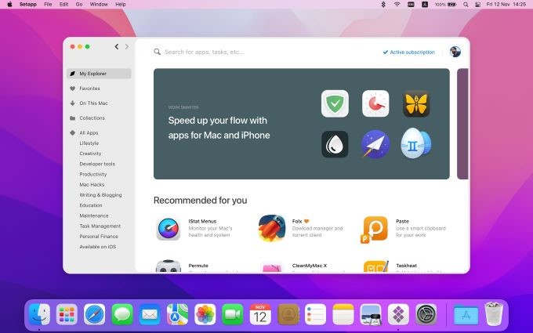Screen dimensions: 533x333
Task: Open the Writing & Blogging category
Action: click(100, 195)
